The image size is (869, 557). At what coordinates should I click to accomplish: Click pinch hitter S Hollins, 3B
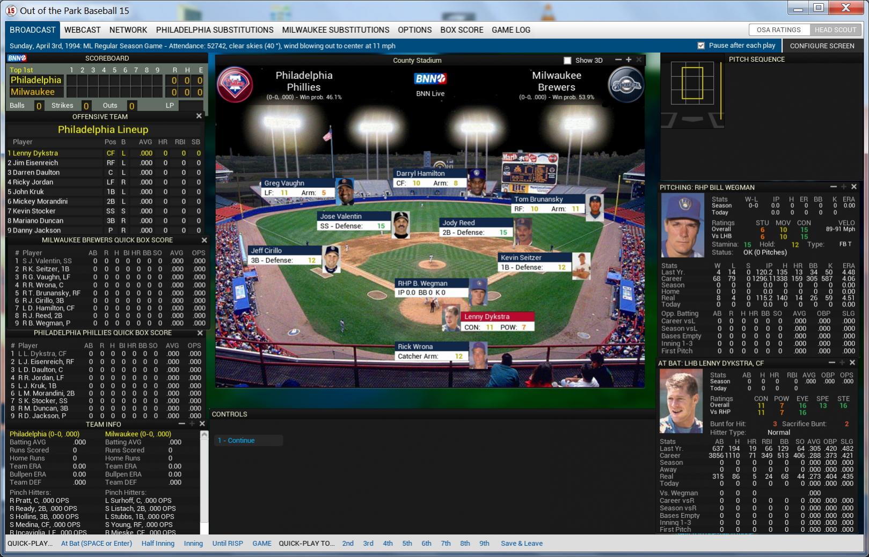tap(44, 516)
